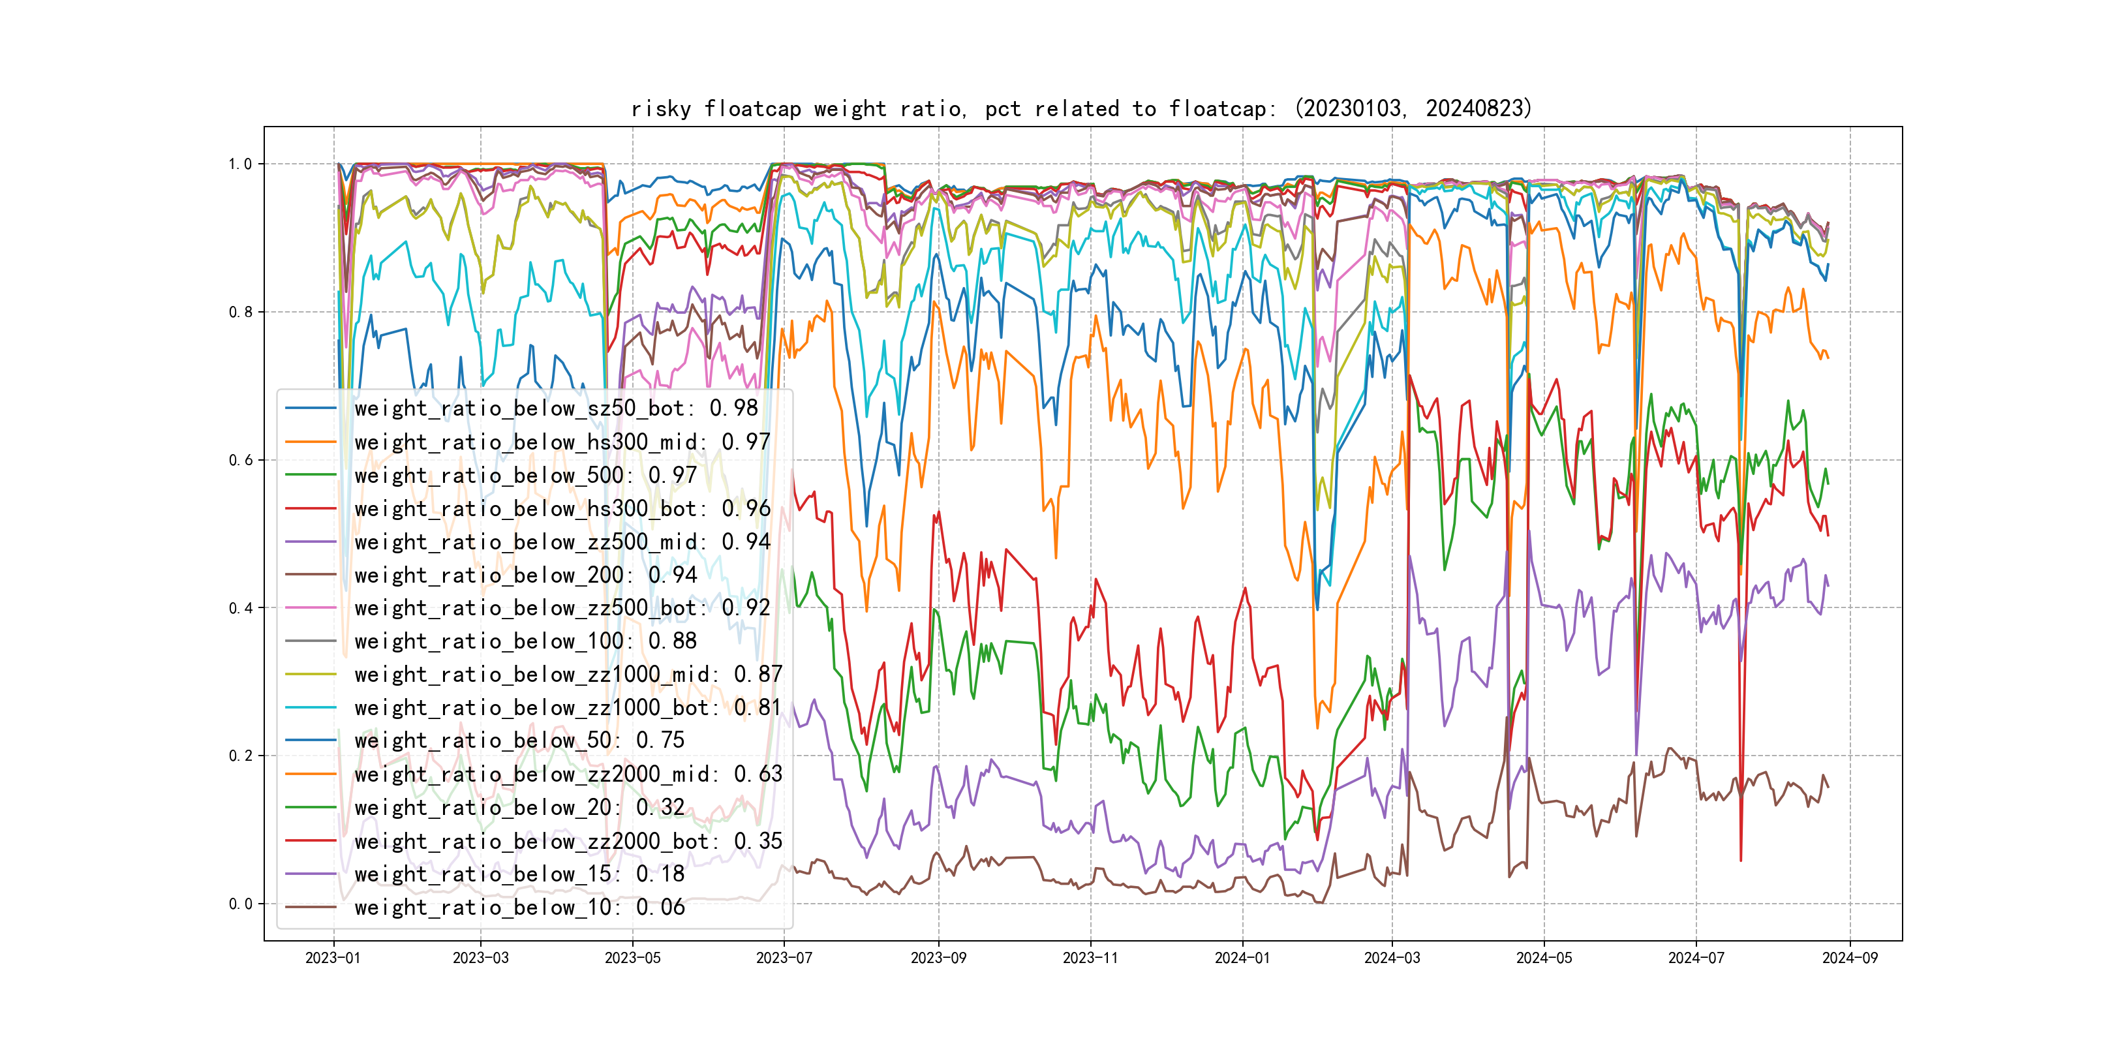Click legend entry weight_ratio_below_100
The width and height of the screenshot is (2114, 1057).
tap(525, 641)
